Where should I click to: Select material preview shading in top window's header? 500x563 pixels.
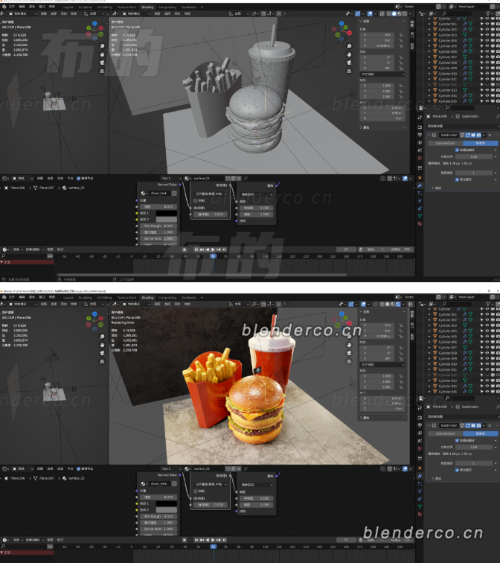(400, 13)
